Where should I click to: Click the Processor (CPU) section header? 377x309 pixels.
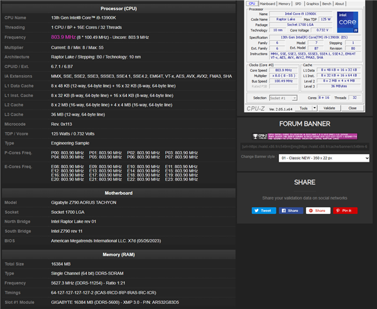pos(119,8)
